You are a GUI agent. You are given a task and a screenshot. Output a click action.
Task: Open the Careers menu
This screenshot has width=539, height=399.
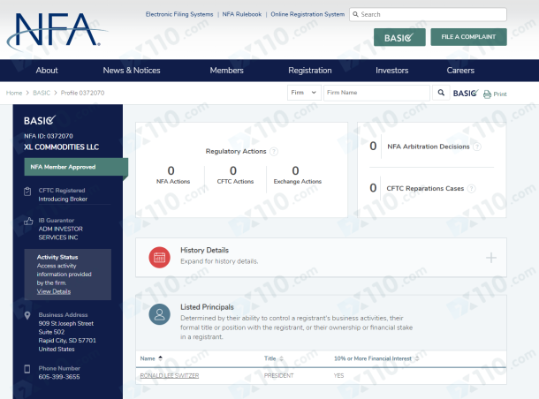[x=460, y=71]
